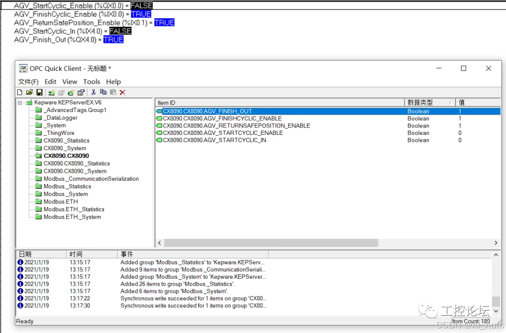This screenshot has width=506, height=333.
Task: Click the red Delete X icon
Action: pyautogui.click(x=122, y=93)
